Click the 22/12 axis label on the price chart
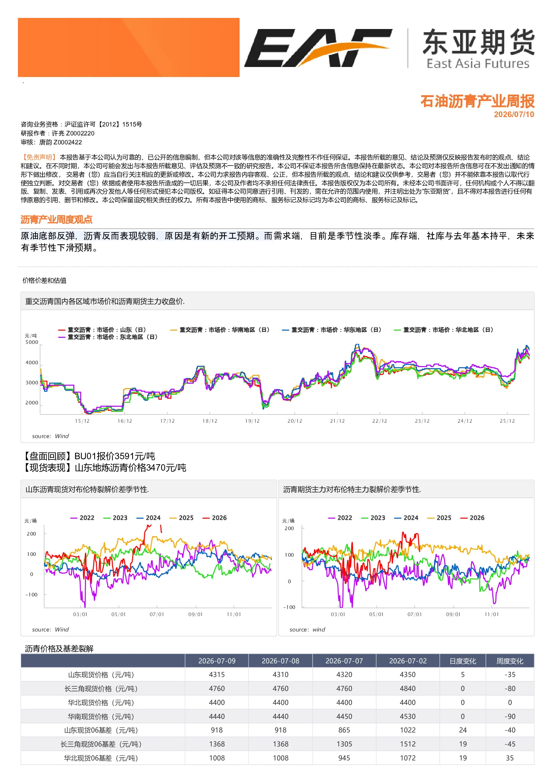Screen dimensions: 555x778 pyautogui.click(x=380, y=421)
